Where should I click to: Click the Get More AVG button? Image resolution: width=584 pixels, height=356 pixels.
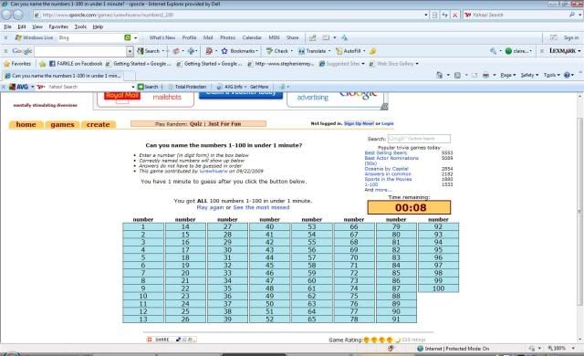(x=259, y=87)
